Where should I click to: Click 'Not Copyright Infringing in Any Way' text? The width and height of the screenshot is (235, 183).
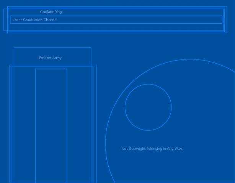[152, 149]
